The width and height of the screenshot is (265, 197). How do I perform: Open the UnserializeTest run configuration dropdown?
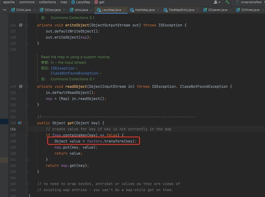(250, 2)
